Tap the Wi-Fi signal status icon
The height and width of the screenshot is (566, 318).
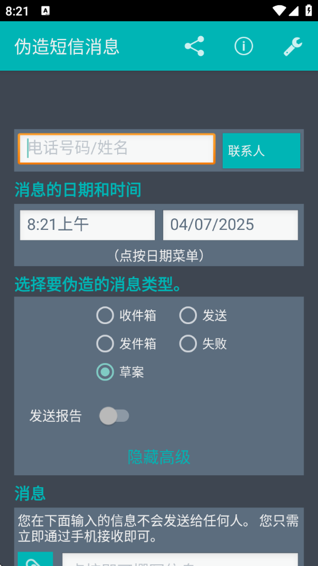(x=279, y=11)
